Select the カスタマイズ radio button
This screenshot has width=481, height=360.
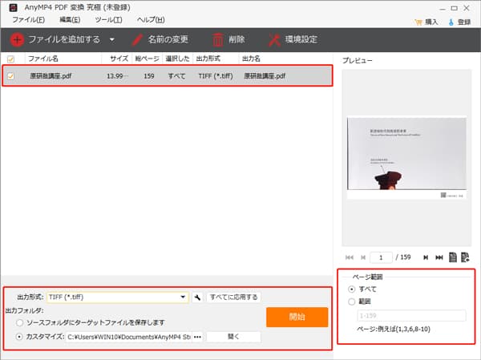19,337
